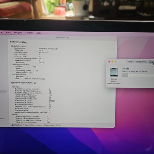Close the storage window with red button
Image resolution: width=154 pixels, height=154 pixels.
[x=109, y=62]
